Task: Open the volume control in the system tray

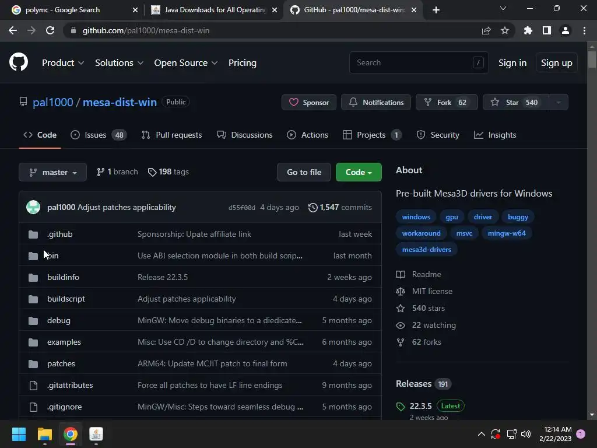Action: pyautogui.click(x=526, y=434)
